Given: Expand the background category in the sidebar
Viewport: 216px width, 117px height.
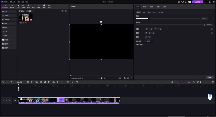Looking at the screenshot, I should [x=9, y=36].
